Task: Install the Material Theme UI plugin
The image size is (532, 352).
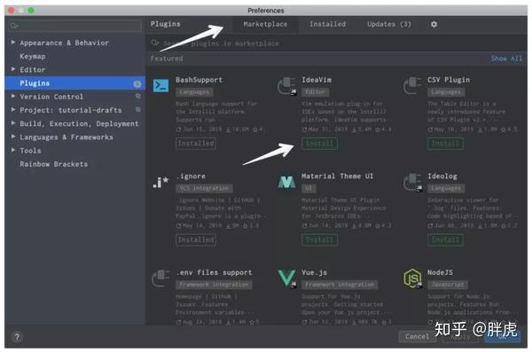Action: [319, 240]
